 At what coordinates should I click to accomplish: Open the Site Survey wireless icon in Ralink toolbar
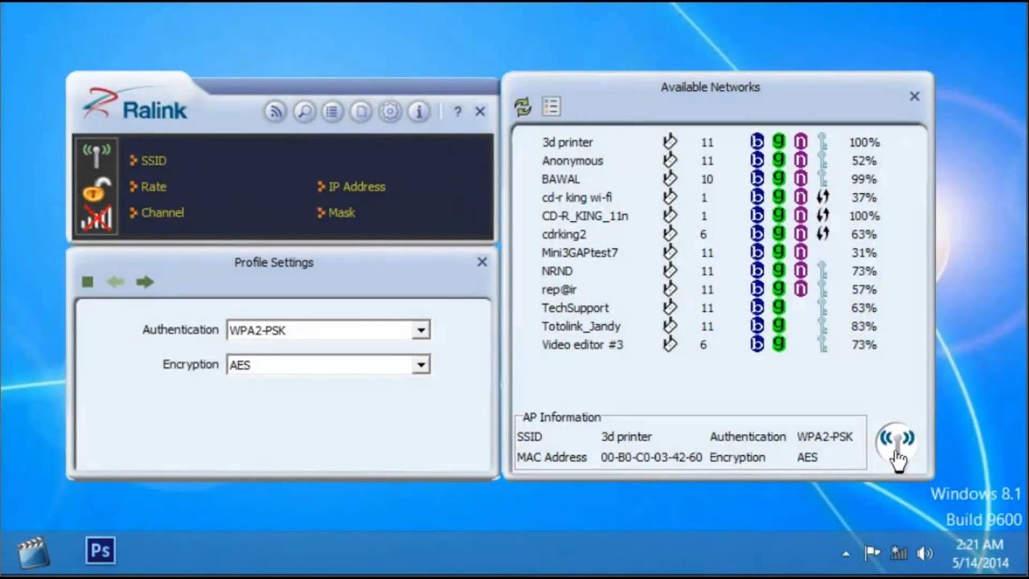coord(275,112)
